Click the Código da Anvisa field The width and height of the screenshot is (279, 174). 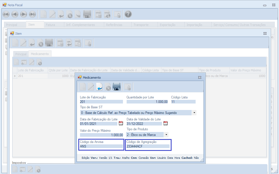coord(101,146)
